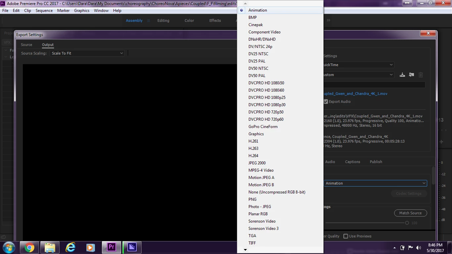Click the output name .mov link
Image resolution: width=452 pixels, height=254 pixels.
pyautogui.click(x=355, y=94)
